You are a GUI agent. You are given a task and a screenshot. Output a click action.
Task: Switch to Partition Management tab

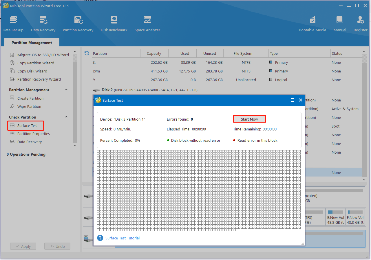[x=32, y=43]
